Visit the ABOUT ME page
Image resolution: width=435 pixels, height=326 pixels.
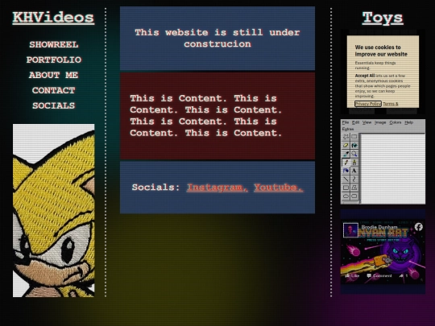pos(54,75)
